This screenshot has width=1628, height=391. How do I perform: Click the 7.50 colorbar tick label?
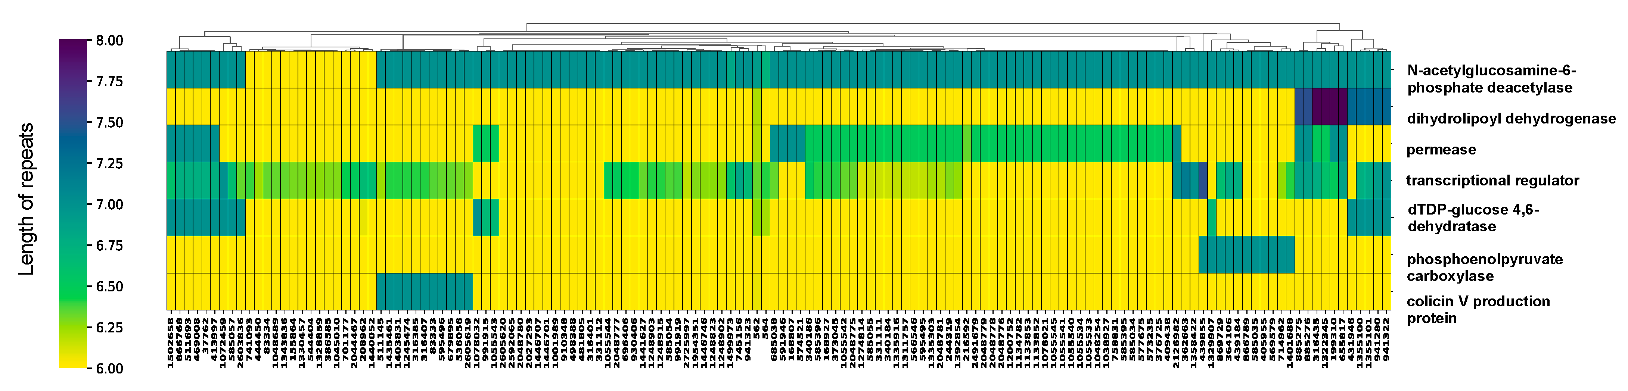pos(109,122)
